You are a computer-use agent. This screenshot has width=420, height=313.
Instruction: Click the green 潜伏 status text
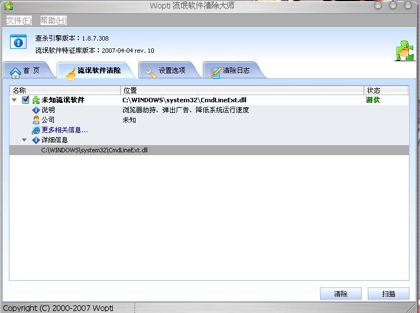(x=373, y=100)
